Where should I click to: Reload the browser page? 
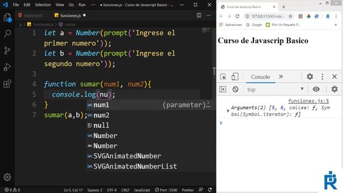237,16
